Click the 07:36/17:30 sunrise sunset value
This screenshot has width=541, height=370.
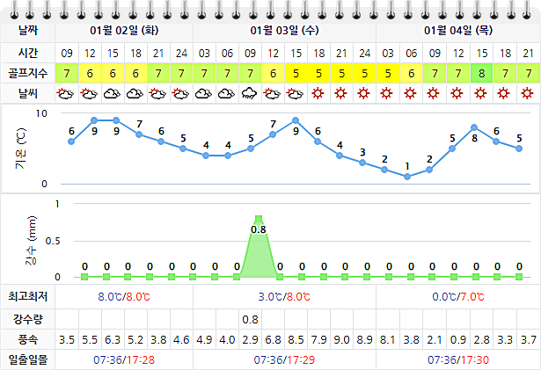tap(458, 360)
